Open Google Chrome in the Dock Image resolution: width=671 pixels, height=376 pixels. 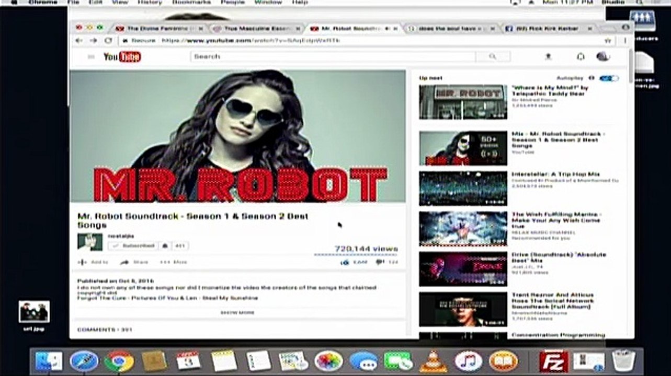pos(119,361)
